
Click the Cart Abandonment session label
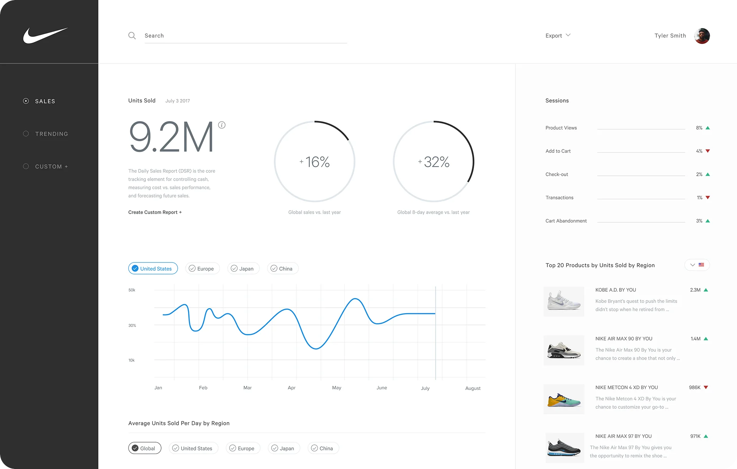[566, 221]
